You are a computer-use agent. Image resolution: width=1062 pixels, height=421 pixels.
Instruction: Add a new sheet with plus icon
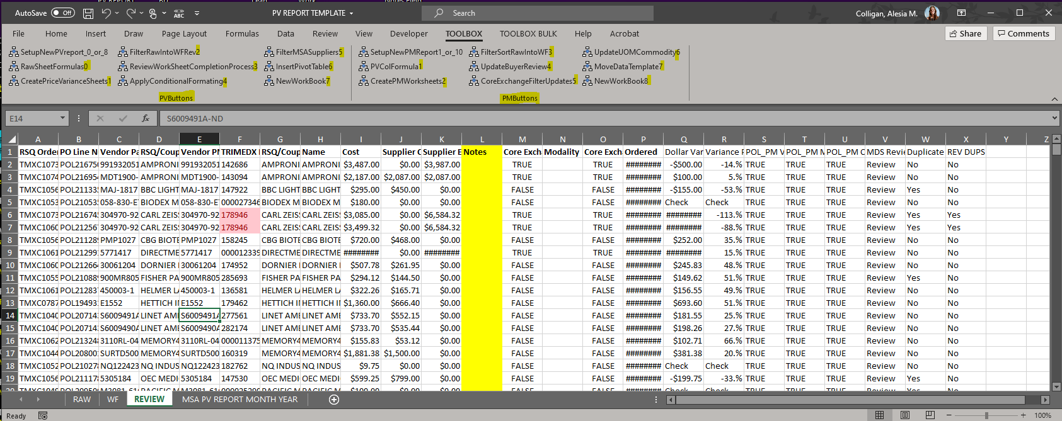coord(334,400)
